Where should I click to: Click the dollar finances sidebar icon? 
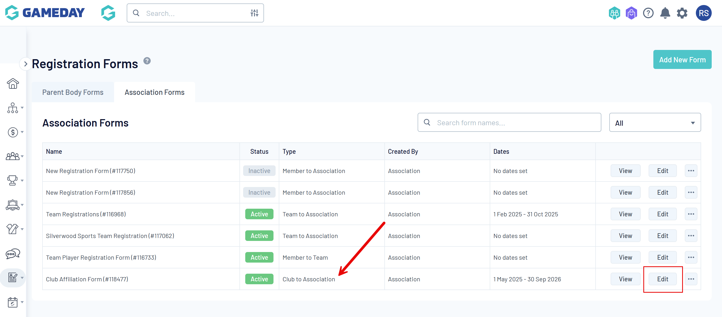pyautogui.click(x=13, y=132)
